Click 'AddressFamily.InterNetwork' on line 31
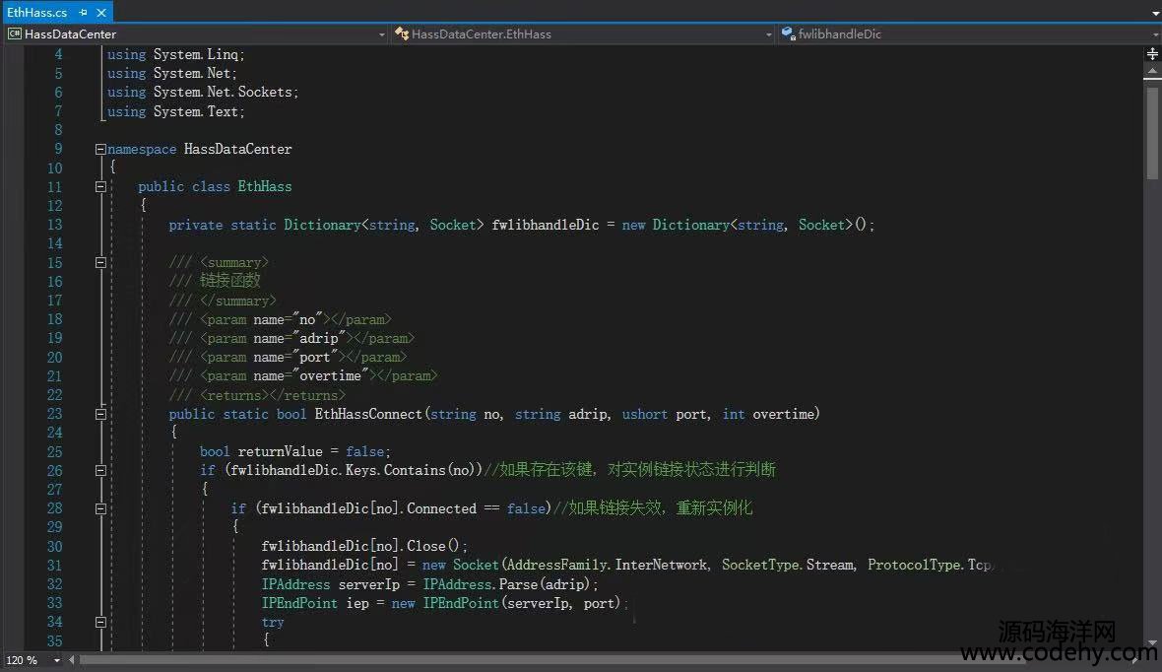 (607, 566)
